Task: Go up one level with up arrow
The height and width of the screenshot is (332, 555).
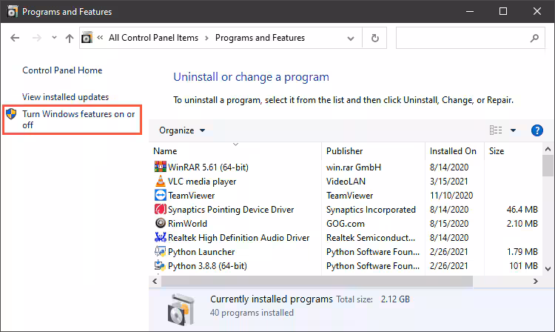Action: coord(70,38)
